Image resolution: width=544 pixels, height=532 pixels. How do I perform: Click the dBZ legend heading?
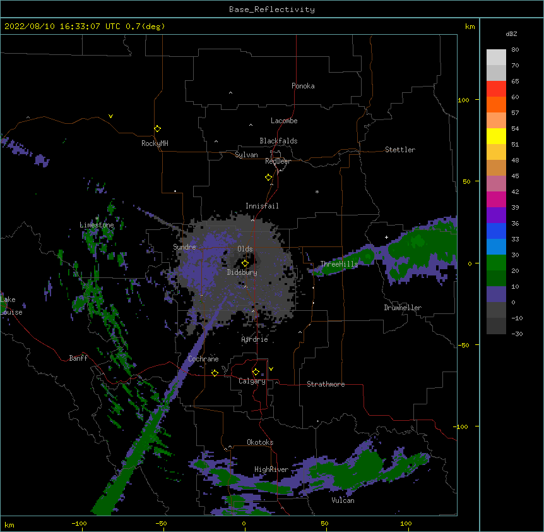(511, 33)
